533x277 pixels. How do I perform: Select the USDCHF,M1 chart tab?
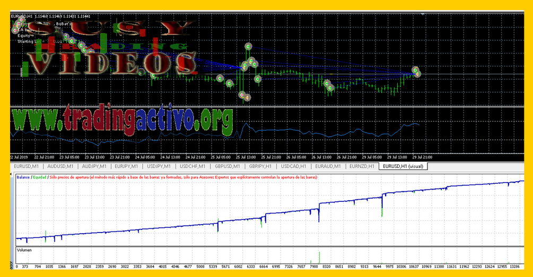(x=193, y=166)
